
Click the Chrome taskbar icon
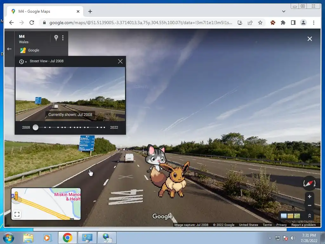point(67,238)
